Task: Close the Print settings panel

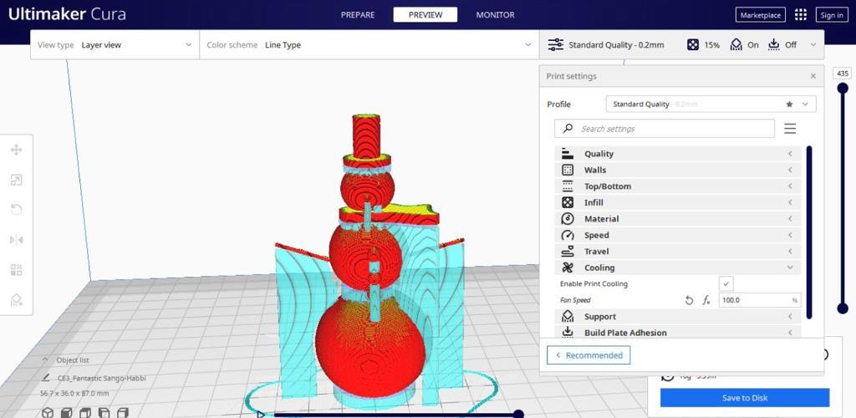Action: (x=813, y=76)
